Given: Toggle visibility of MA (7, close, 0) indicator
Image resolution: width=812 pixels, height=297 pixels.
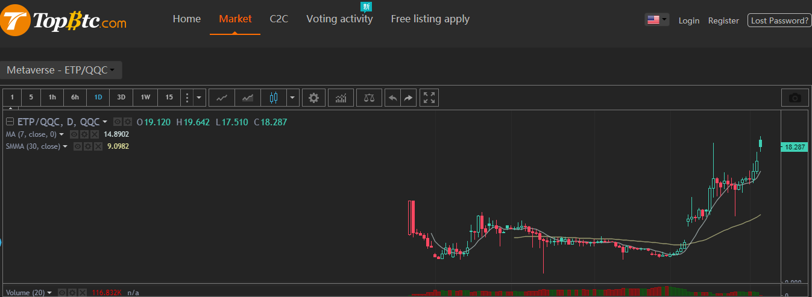Looking at the screenshot, I should tap(74, 134).
